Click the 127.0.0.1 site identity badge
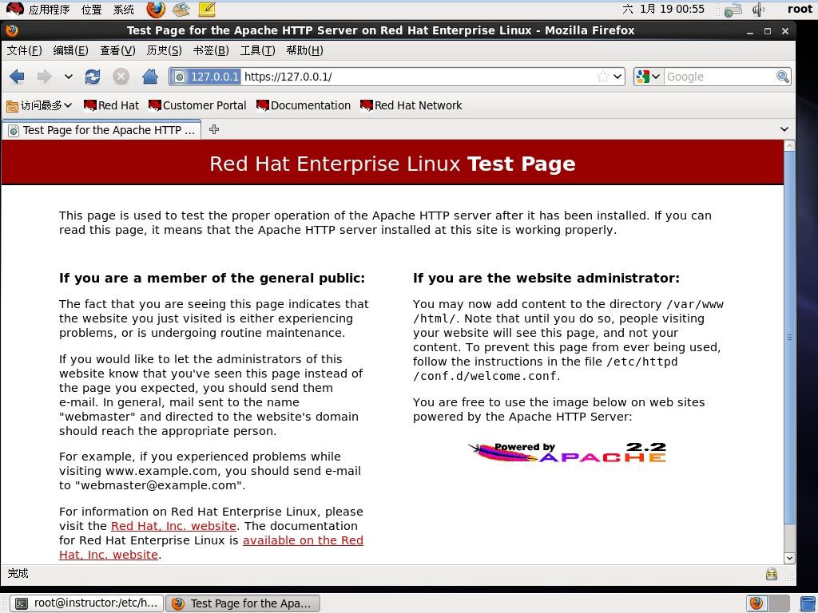Viewport: 818px width, 613px height. point(206,77)
